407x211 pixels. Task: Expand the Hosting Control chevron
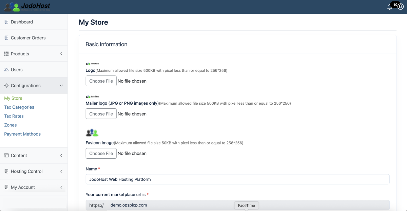(61, 171)
